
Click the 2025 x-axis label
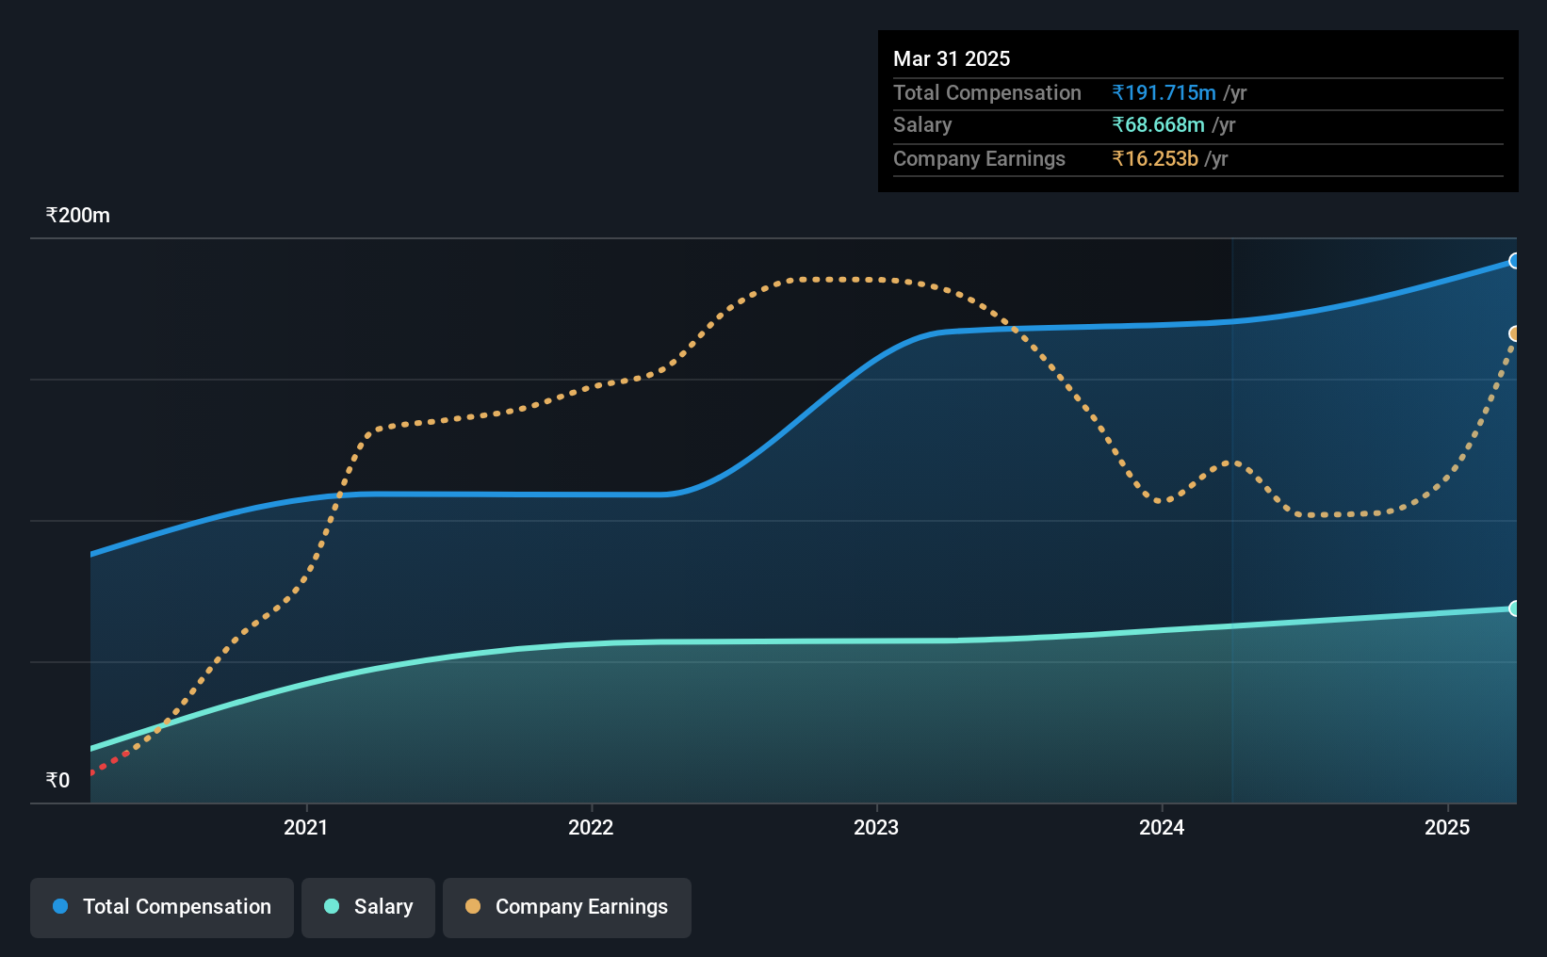pyautogui.click(x=1447, y=827)
